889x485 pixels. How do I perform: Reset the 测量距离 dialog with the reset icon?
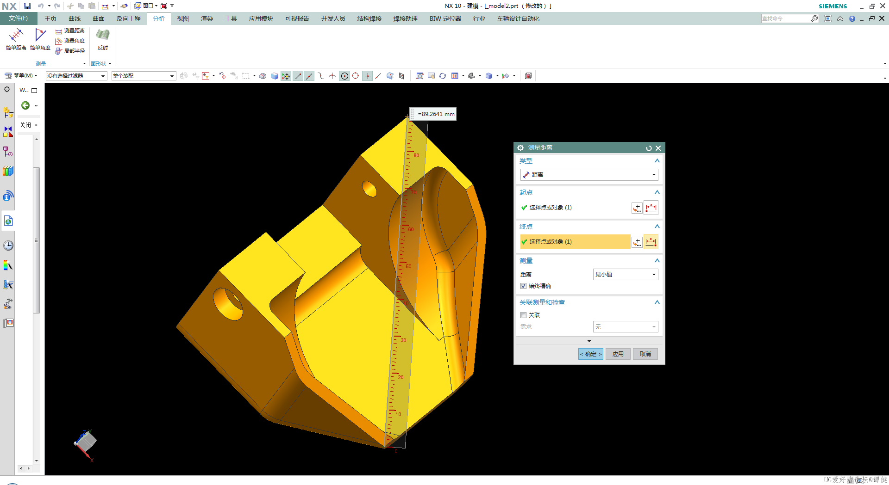click(649, 148)
